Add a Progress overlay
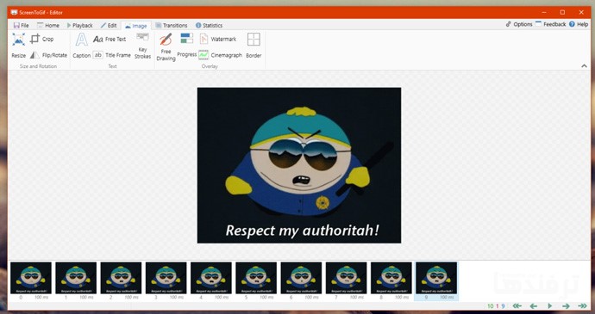Screen dimensions: 595x314 (x=187, y=45)
